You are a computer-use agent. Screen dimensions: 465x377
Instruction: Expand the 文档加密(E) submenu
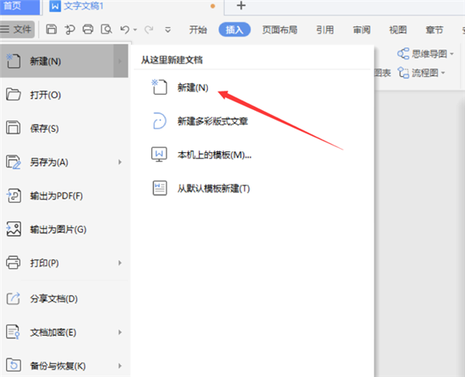(x=120, y=332)
